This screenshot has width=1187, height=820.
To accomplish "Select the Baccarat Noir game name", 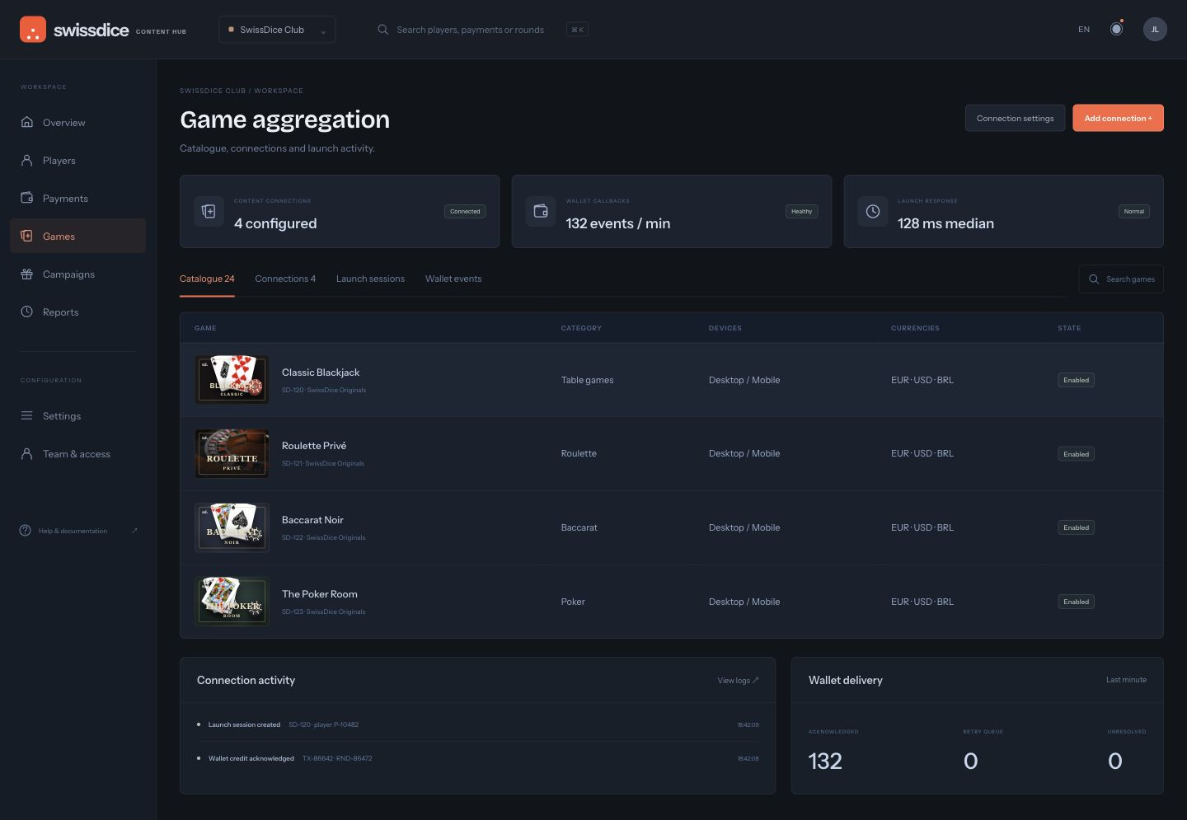I will [x=312, y=520].
